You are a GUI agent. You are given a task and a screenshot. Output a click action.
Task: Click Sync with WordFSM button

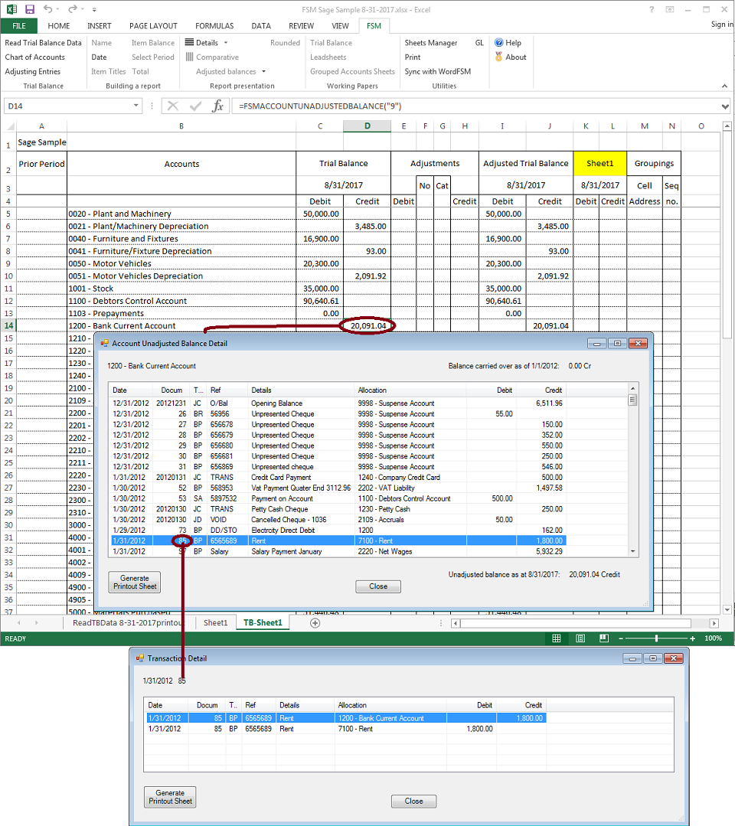[x=438, y=72]
